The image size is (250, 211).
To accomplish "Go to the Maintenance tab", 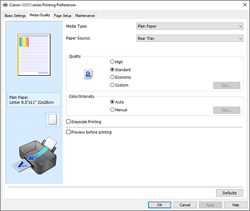I will click(x=85, y=16).
